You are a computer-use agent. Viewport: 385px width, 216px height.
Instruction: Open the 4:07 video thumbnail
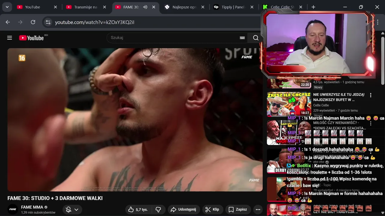click(x=289, y=189)
